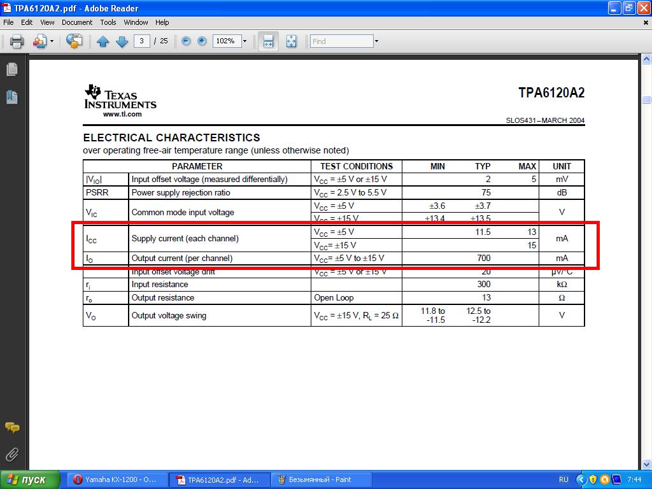Open the Tools menu
This screenshot has height=489, width=652.
coord(108,22)
